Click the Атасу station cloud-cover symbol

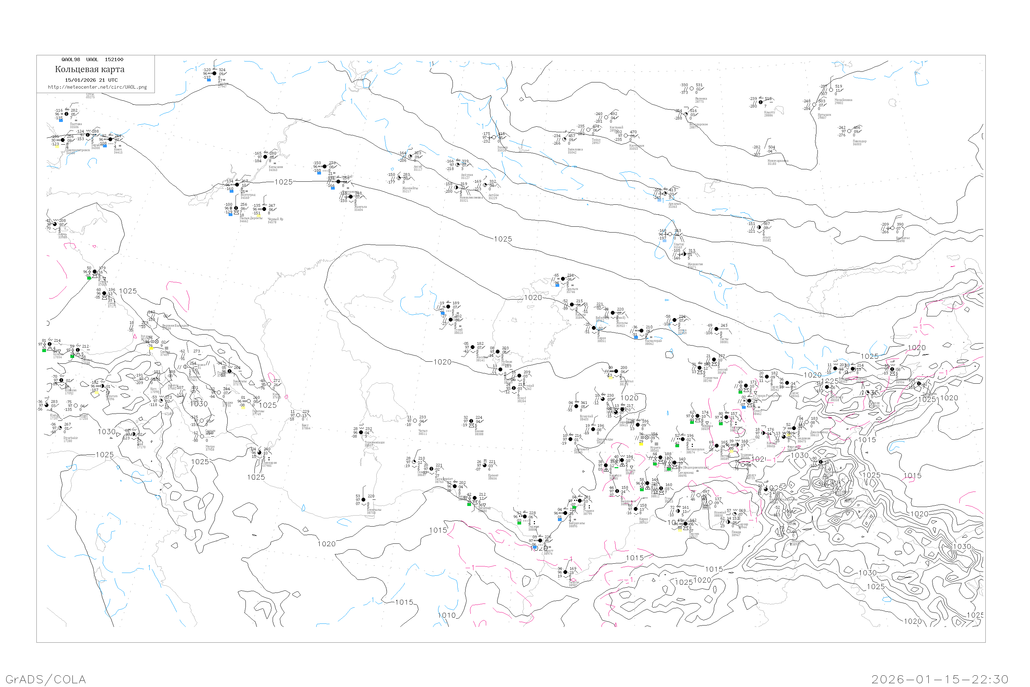[x=759, y=227]
